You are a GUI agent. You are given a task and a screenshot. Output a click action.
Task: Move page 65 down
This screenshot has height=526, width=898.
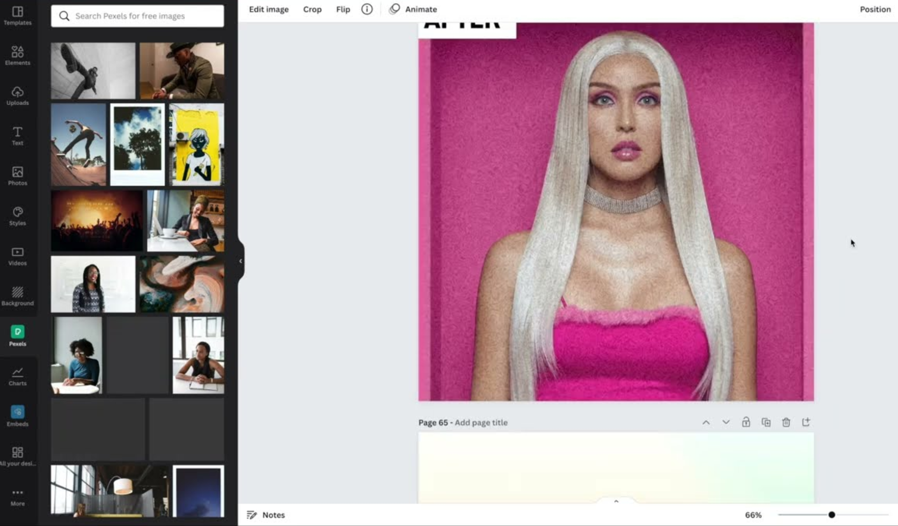(725, 422)
